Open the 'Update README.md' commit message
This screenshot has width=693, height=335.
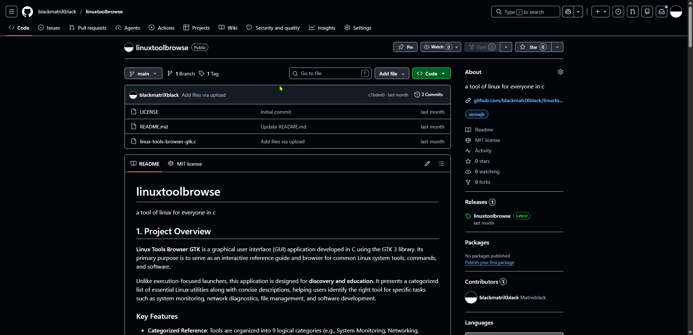[x=283, y=127]
